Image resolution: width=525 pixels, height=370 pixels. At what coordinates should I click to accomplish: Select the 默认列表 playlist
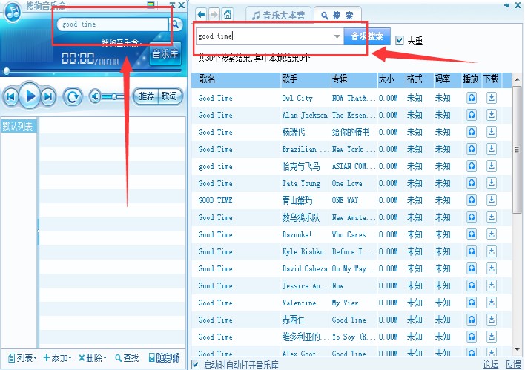(x=18, y=126)
